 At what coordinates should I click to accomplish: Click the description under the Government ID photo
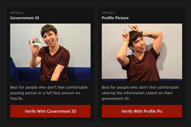[x=49, y=93]
